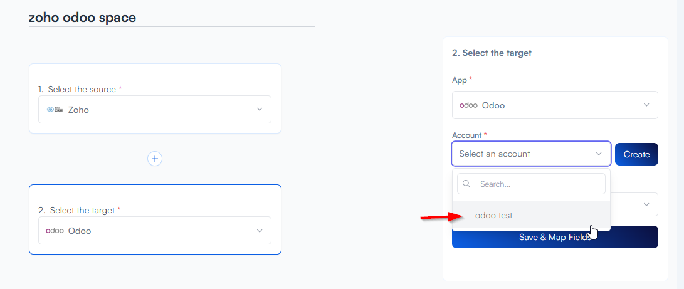Expand the target step Odoo dropdown chevron
684x289 pixels.
click(x=260, y=231)
